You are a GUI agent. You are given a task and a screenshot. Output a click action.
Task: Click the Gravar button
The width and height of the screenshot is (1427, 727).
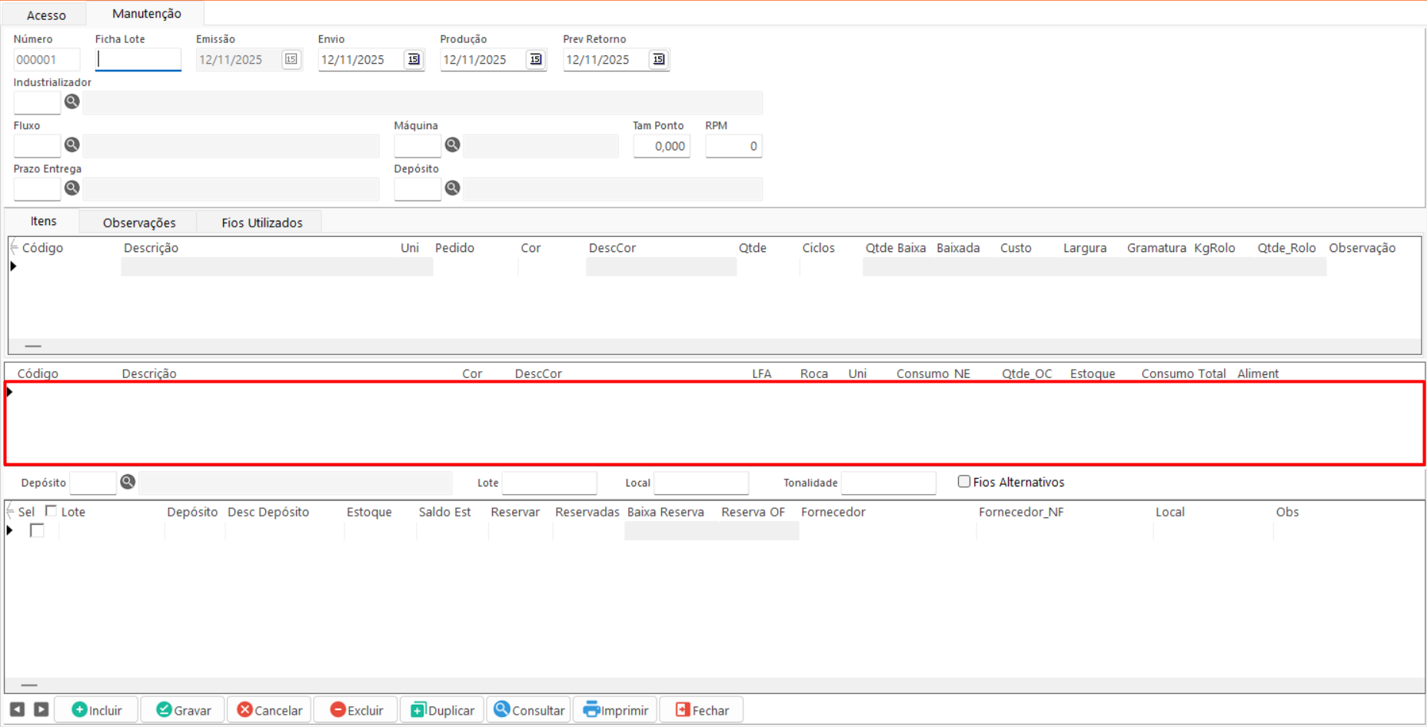coord(183,710)
